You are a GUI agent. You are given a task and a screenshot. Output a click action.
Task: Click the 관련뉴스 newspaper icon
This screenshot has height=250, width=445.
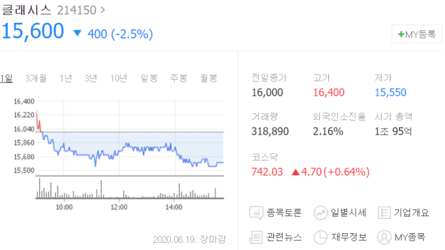point(256,237)
